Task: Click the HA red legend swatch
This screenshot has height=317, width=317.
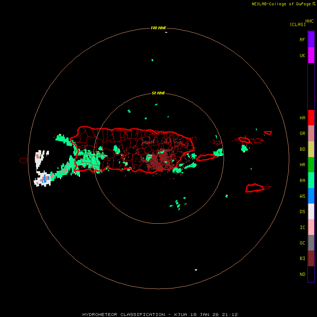Action: [311, 118]
